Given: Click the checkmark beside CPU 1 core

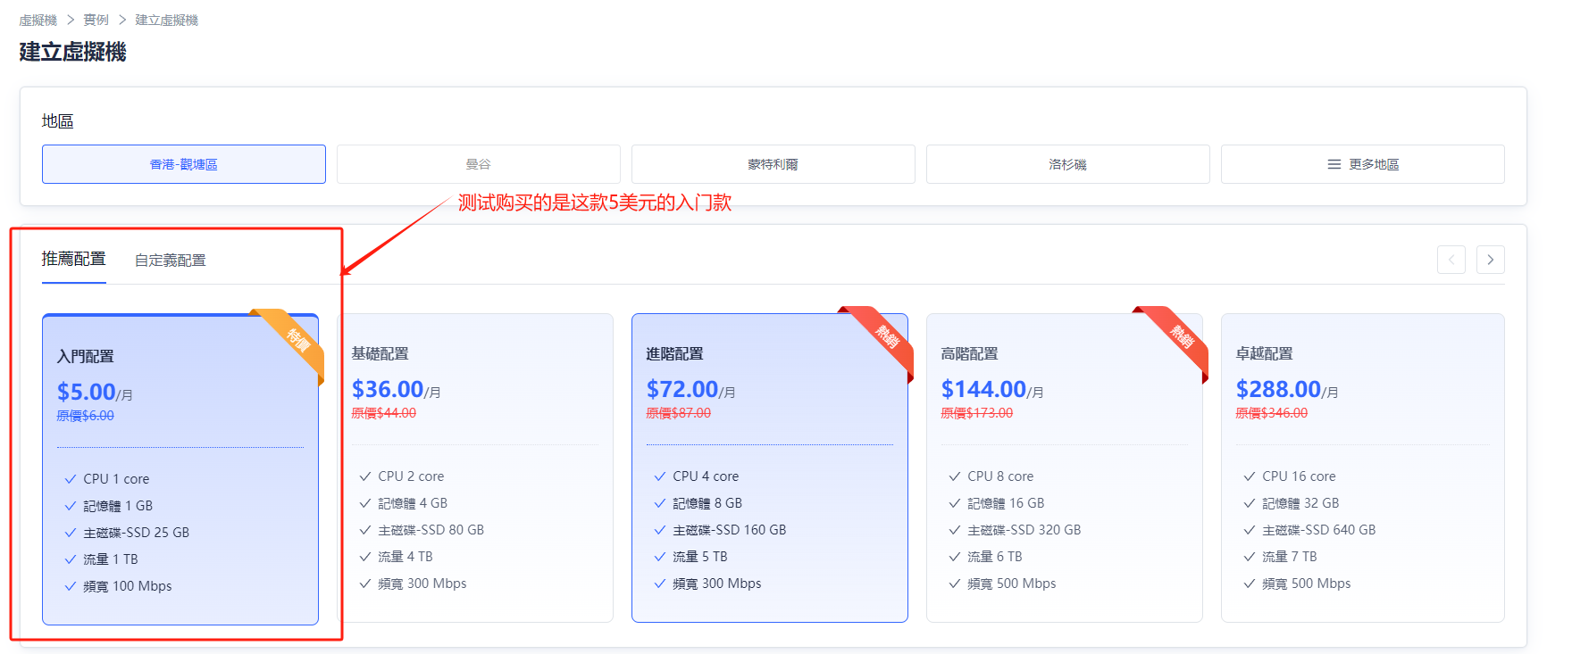Looking at the screenshot, I should tap(71, 479).
